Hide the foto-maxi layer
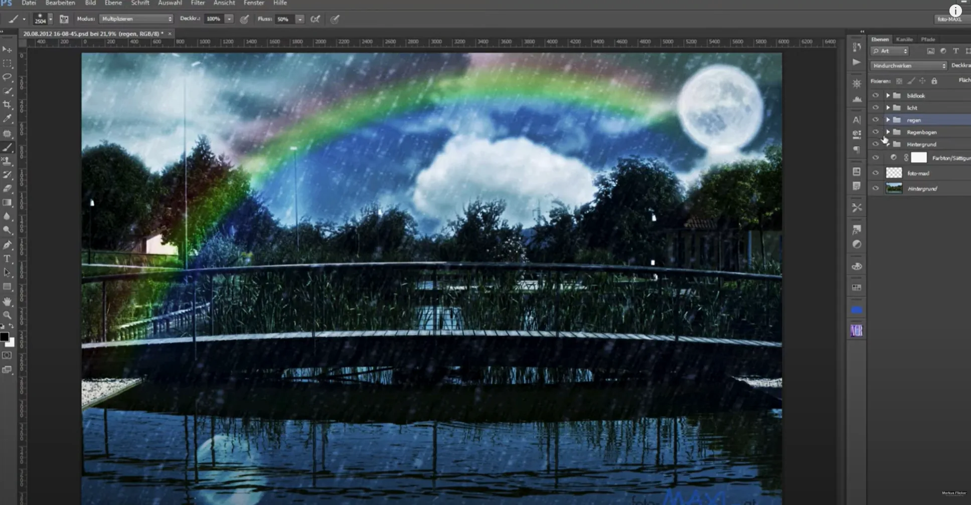Viewport: 971px width, 505px height. point(876,173)
